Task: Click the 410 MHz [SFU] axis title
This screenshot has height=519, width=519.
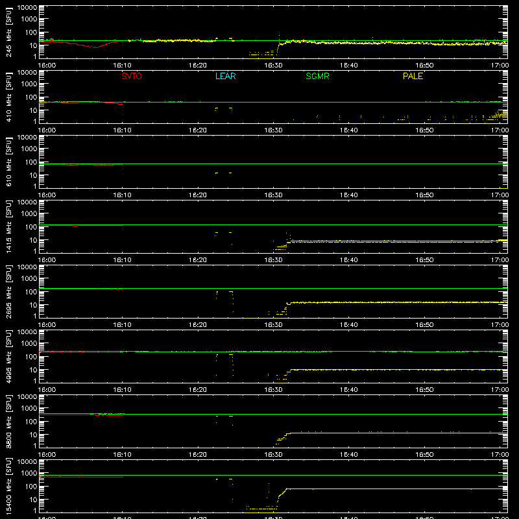Action: (x=9, y=97)
